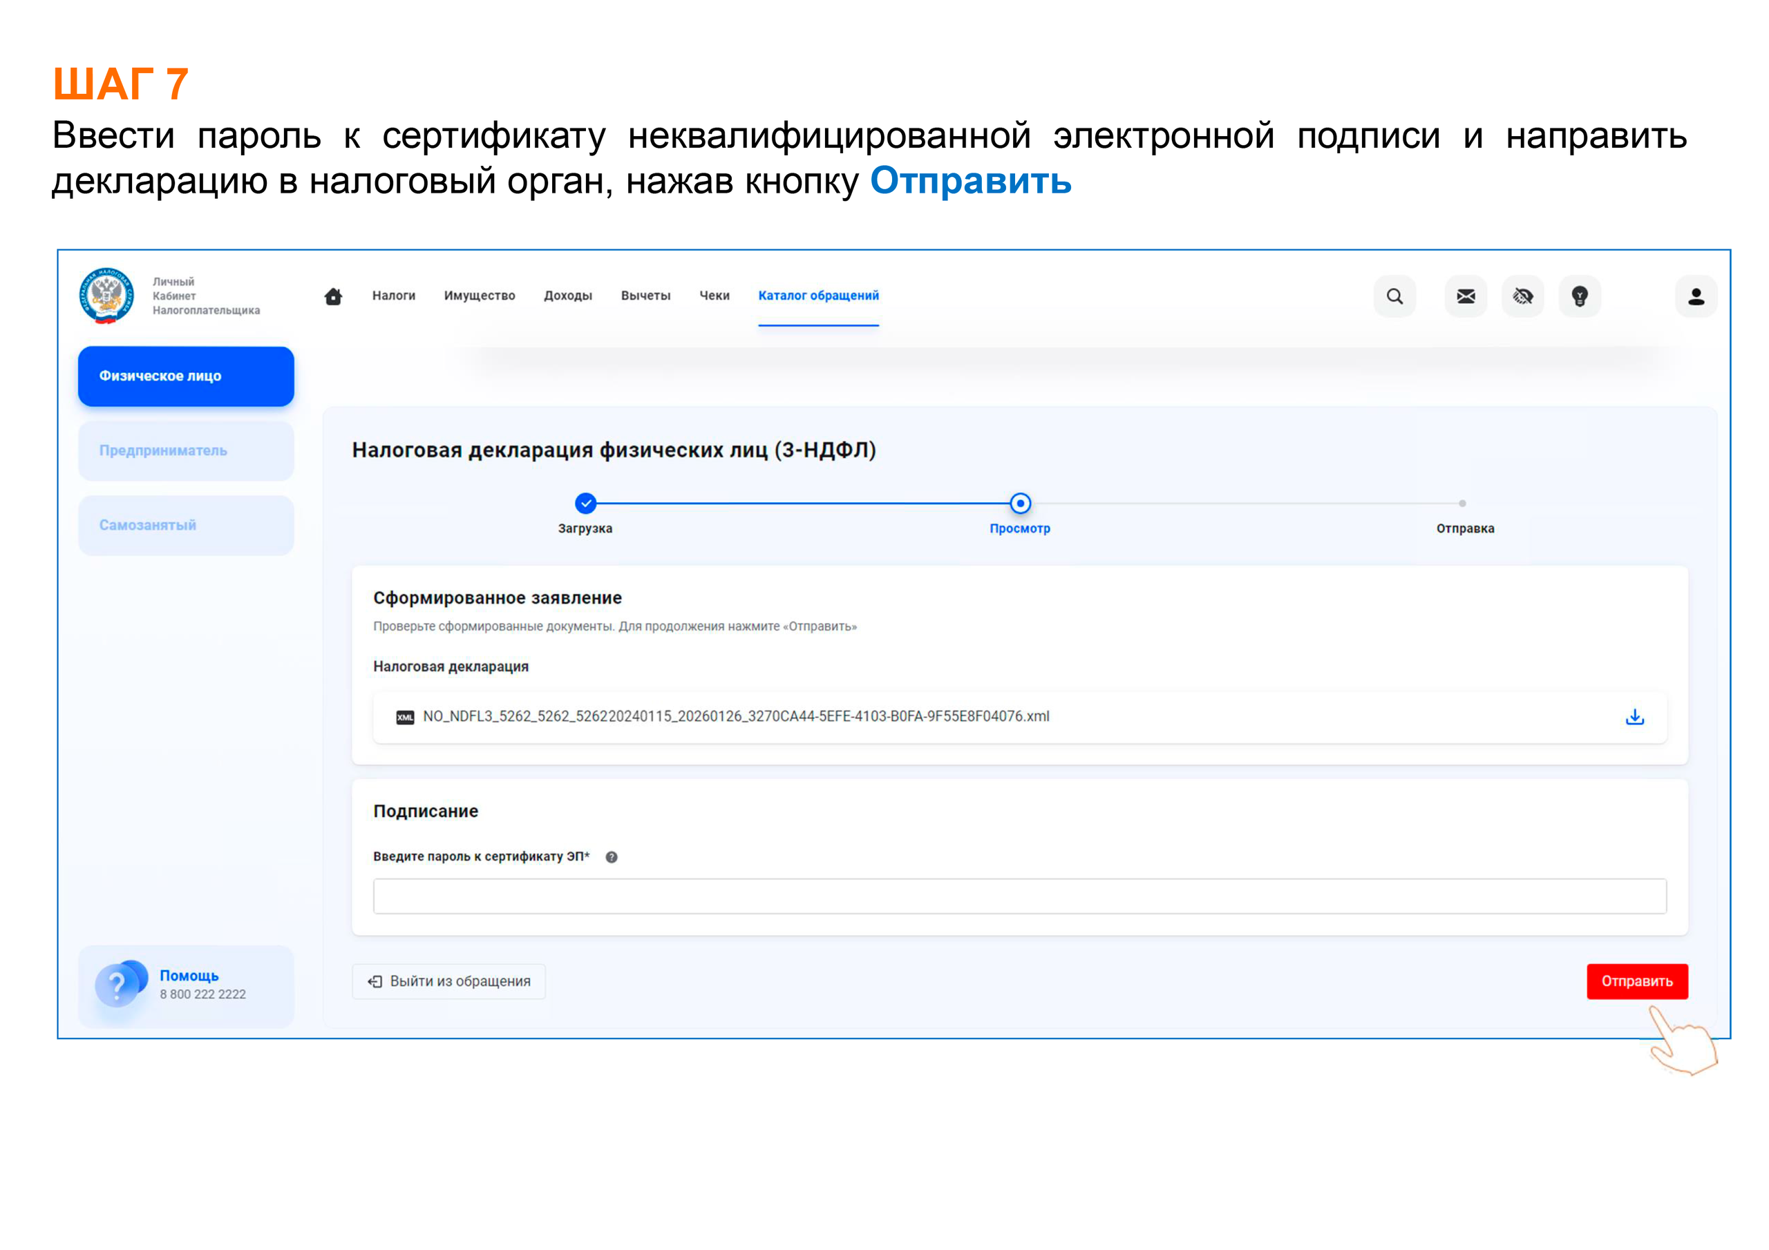This screenshot has height=1250, width=1769.
Task: Select the Доходы section
Action: click(568, 295)
